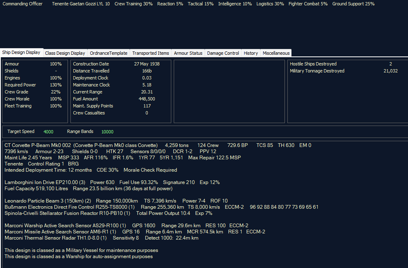Switch to Class Design Display tab
This screenshot has width=408, height=268.
pyautogui.click(x=65, y=53)
